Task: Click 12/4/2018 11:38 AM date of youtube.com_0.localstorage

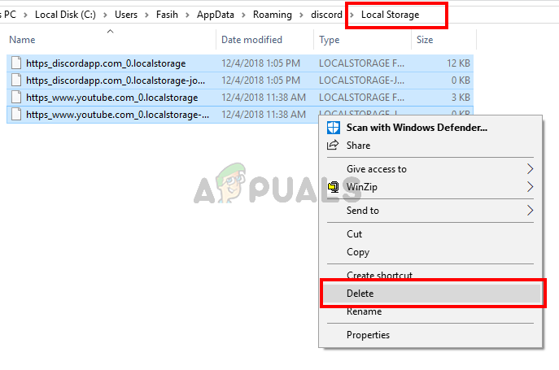Action: (x=264, y=98)
